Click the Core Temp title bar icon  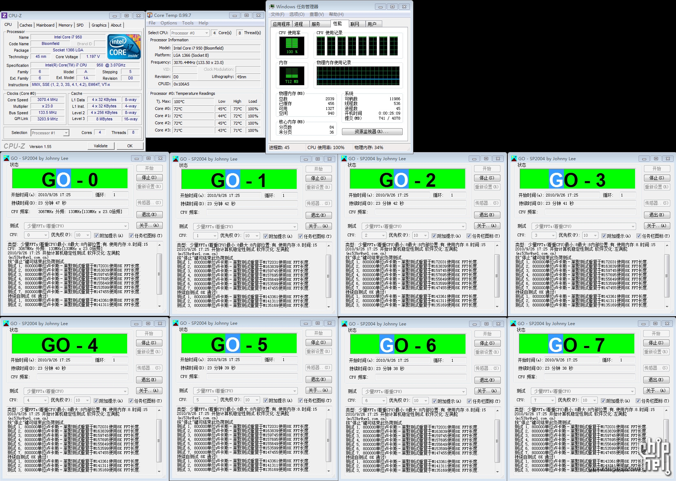[x=150, y=15]
